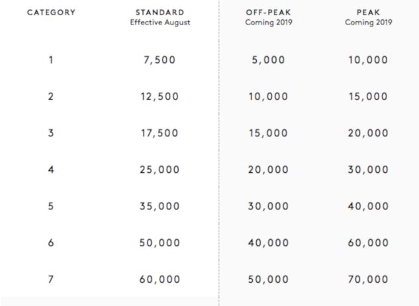
Task: Click the 35,000 standard value
Action: click(x=160, y=206)
